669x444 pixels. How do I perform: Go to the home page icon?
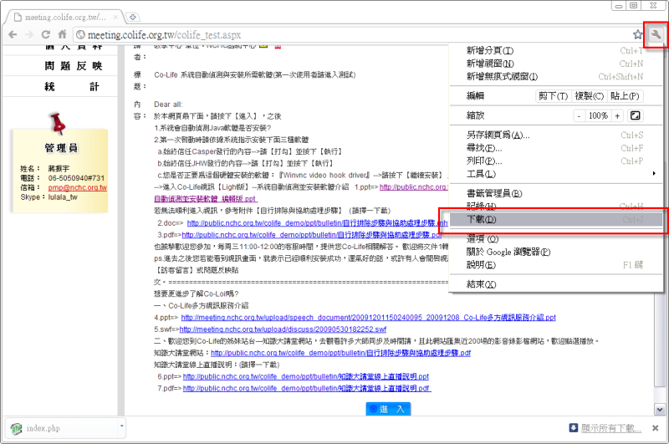(62, 34)
